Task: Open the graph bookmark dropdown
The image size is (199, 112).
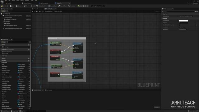Action: coord(33,12)
